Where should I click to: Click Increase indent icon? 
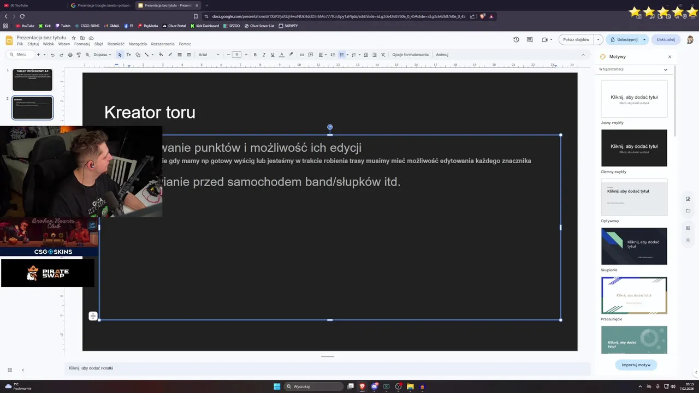click(x=375, y=55)
